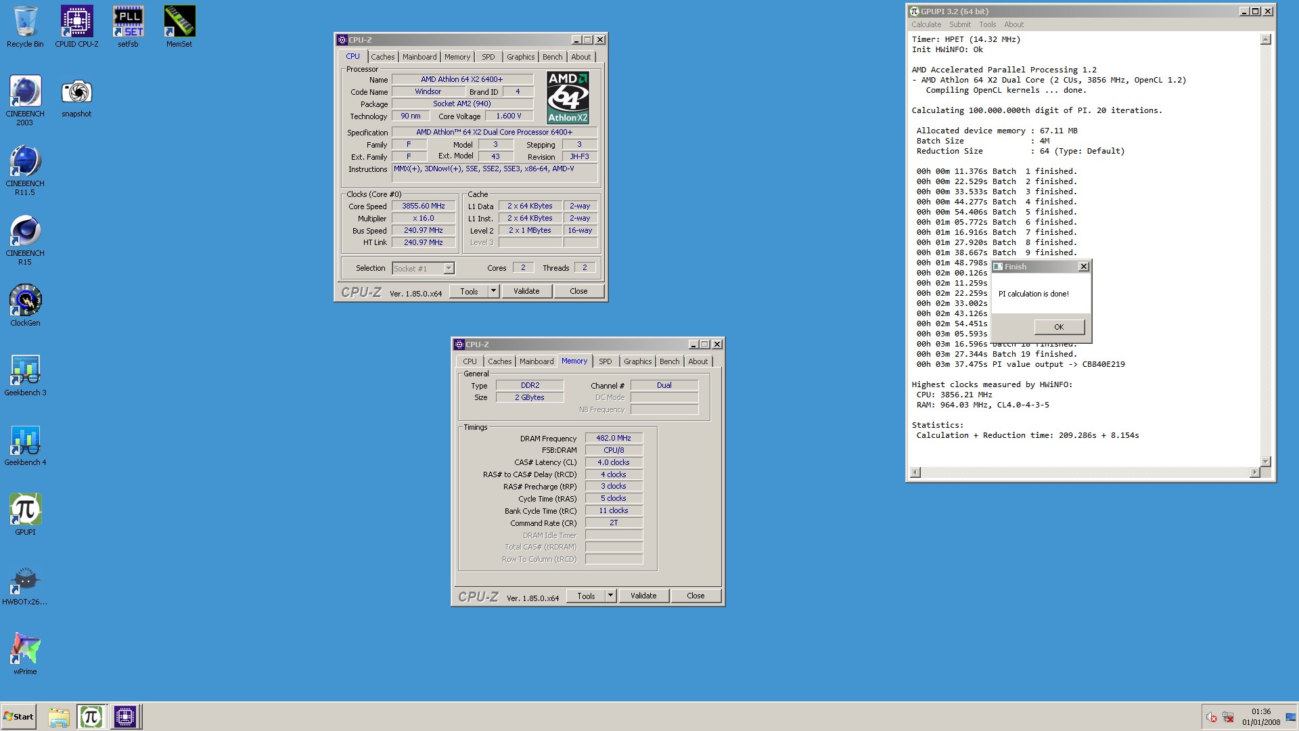Launch CINEBENCH R11.5 shortcut
The width and height of the screenshot is (1299, 731).
pos(25,170)
